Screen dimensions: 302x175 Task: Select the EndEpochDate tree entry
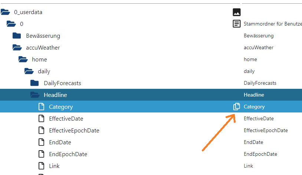coord(68,154)
